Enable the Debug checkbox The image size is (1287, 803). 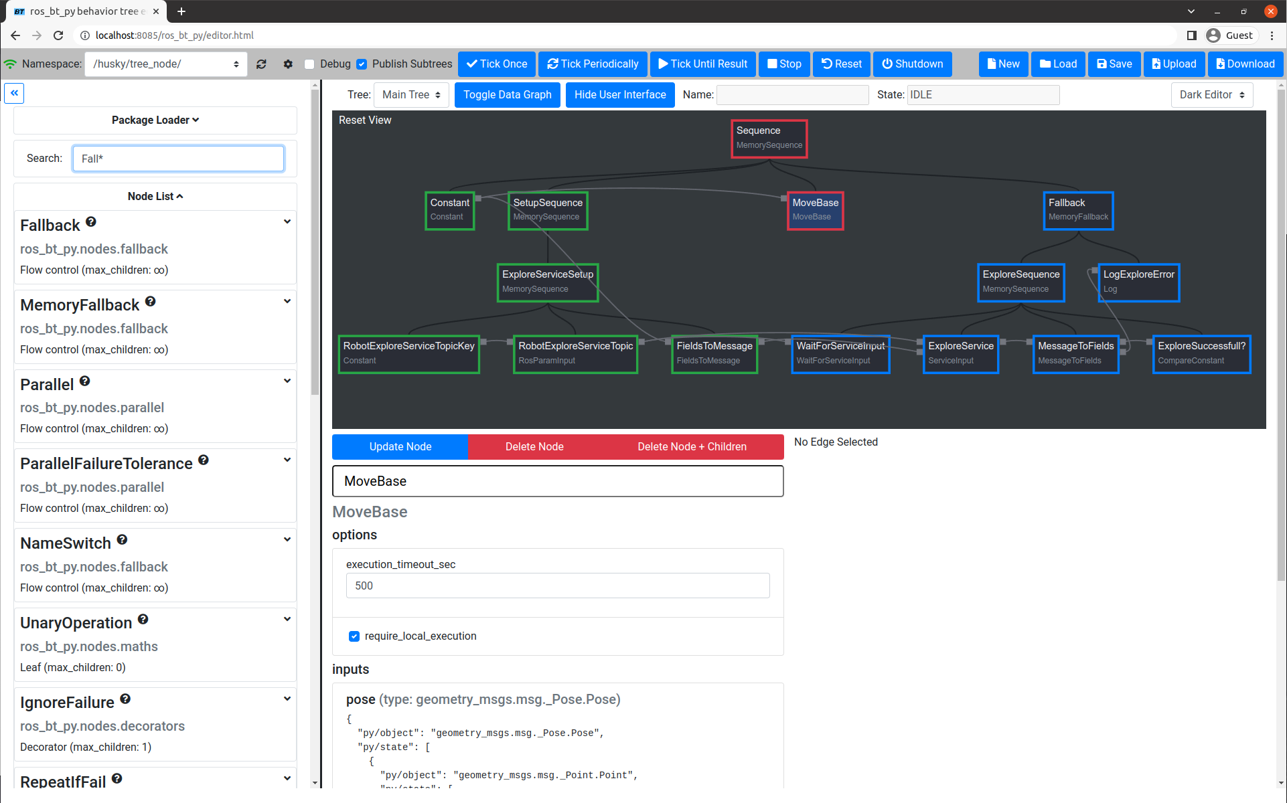coord(309,64)
